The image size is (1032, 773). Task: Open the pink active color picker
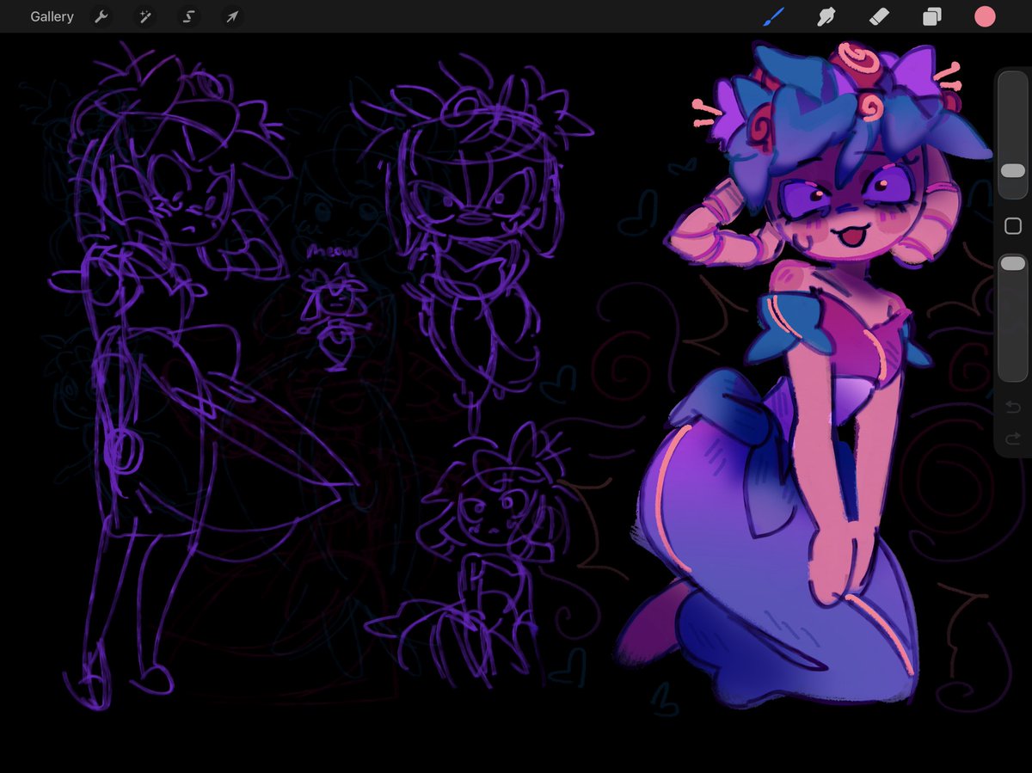[x=985, y=16]
